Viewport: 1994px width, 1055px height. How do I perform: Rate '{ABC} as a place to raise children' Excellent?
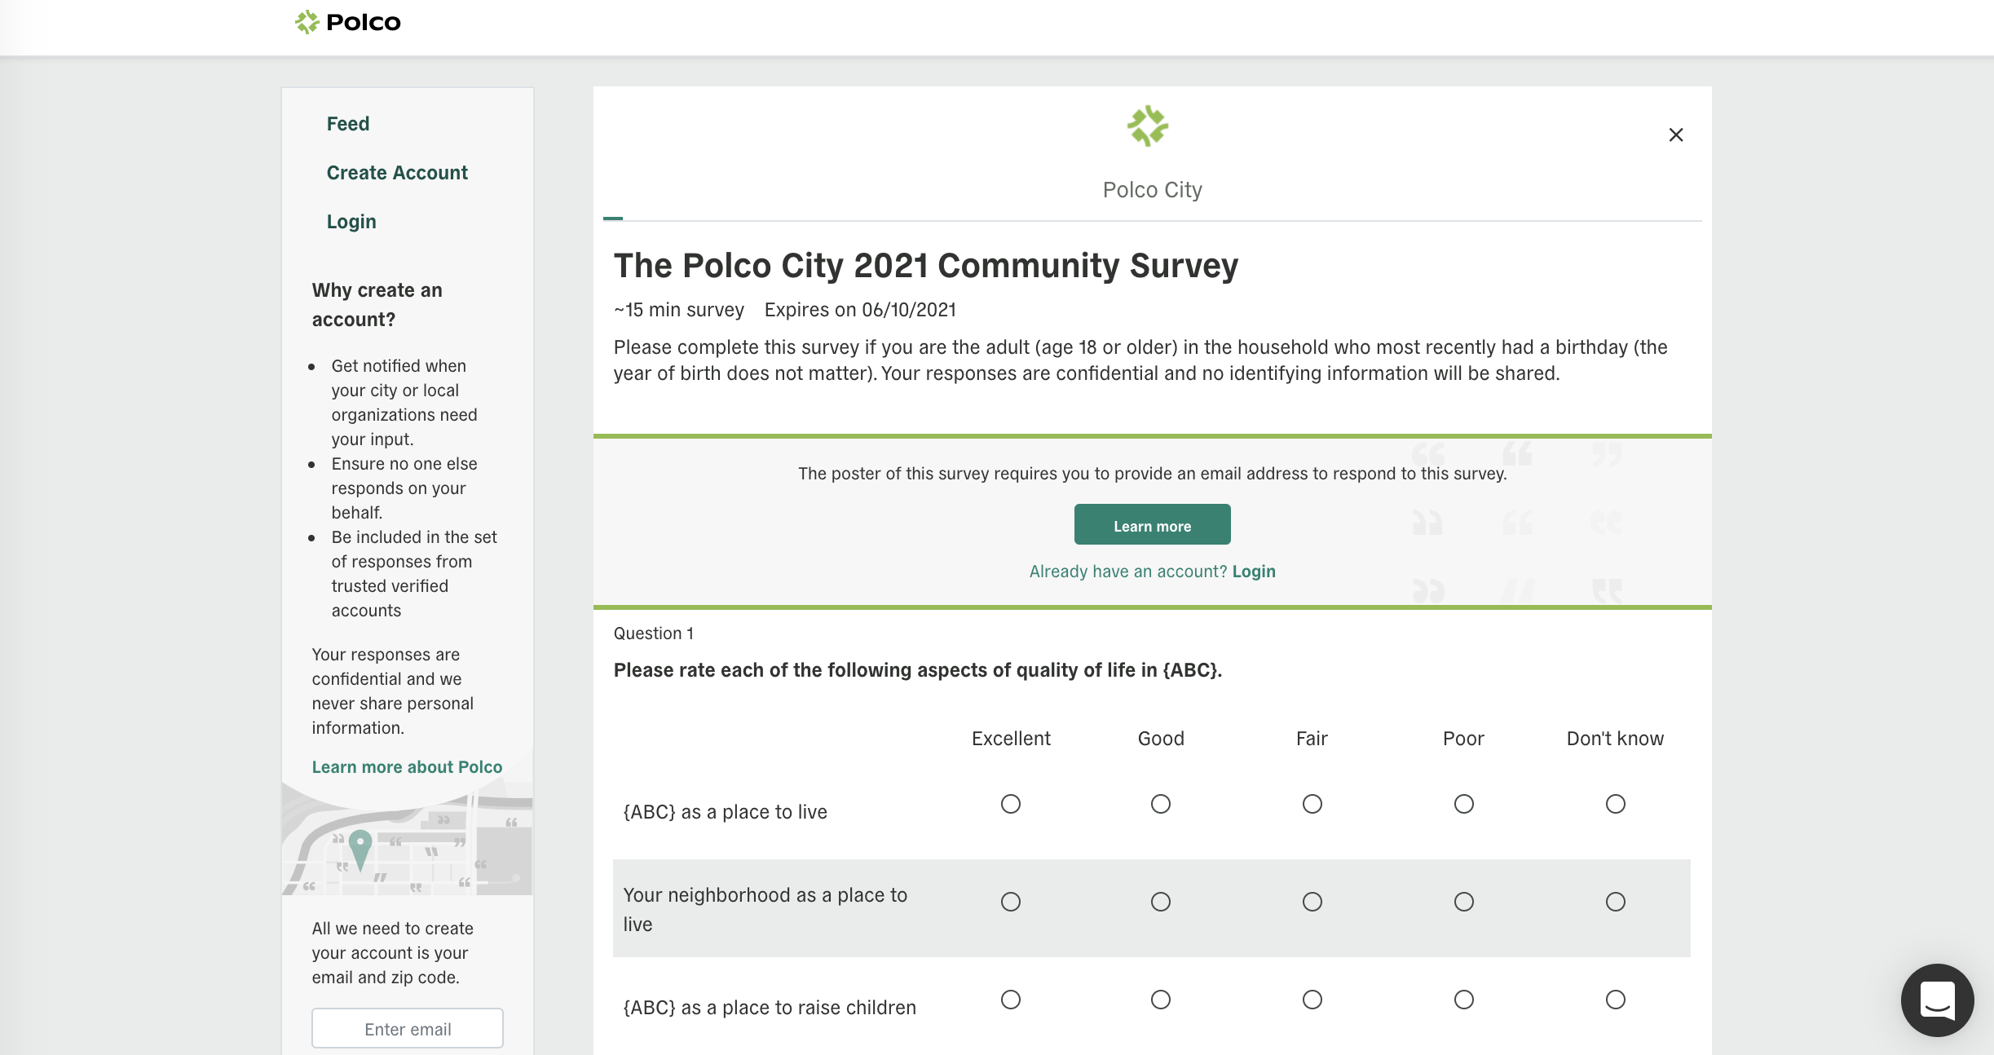[x=1011, y=1000]
